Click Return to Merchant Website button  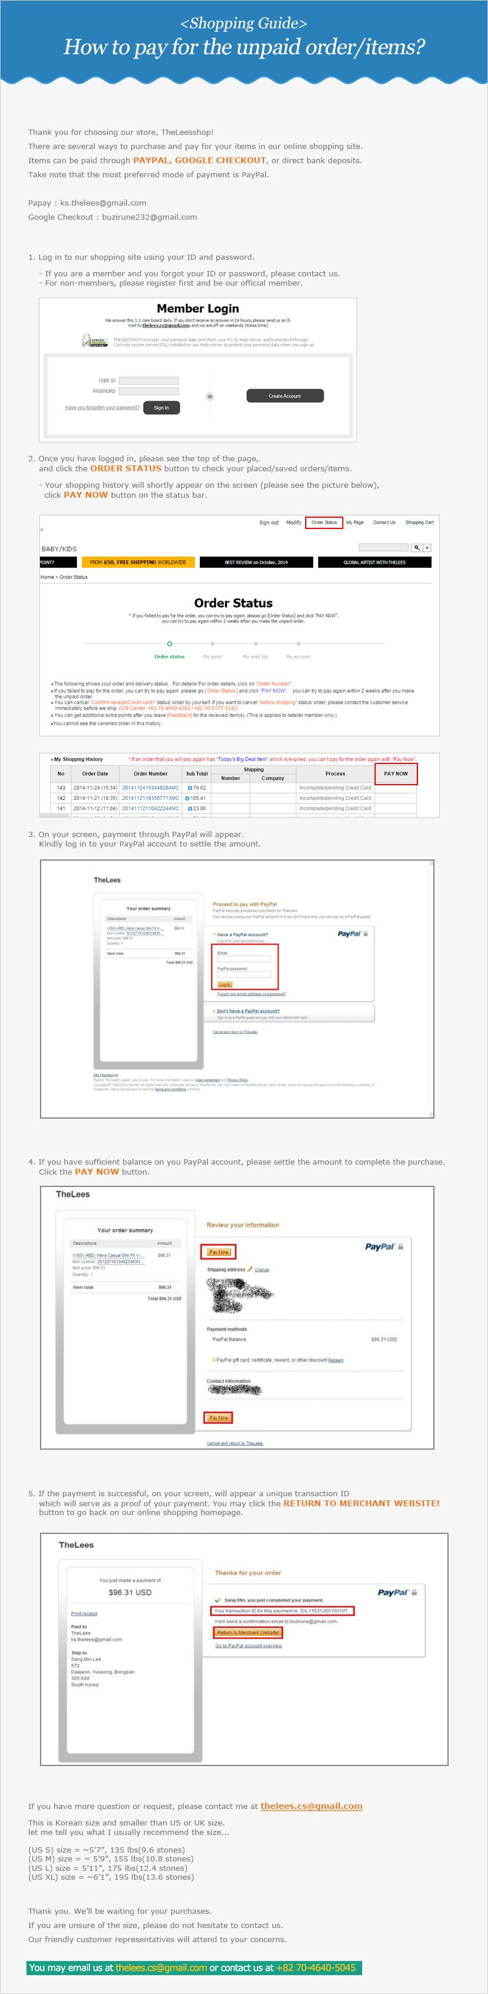click(248, 1632)
